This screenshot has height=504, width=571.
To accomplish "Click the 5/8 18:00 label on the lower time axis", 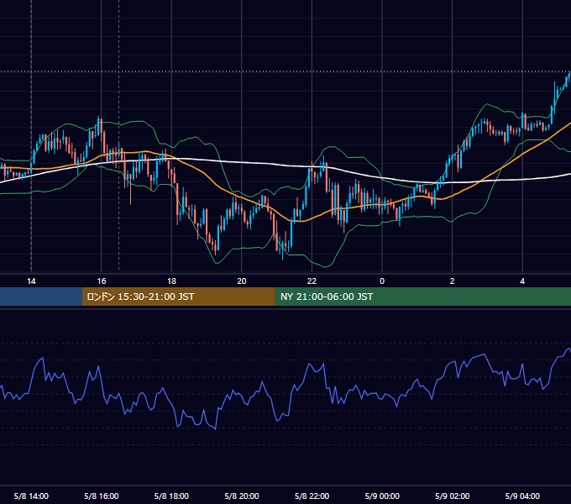I will [171, 496].
